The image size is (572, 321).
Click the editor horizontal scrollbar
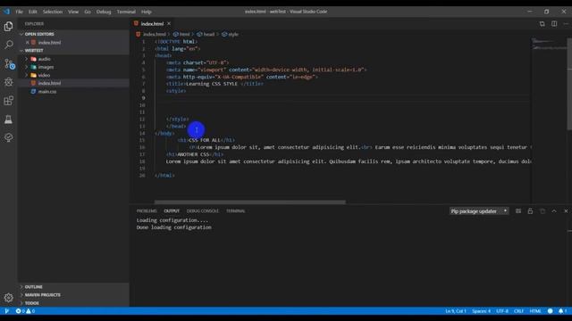coord(250,202)
